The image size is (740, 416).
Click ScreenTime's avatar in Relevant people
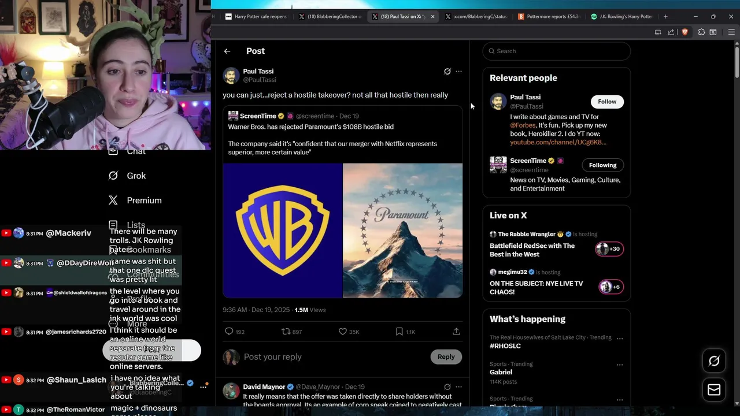tap(498, 165)
